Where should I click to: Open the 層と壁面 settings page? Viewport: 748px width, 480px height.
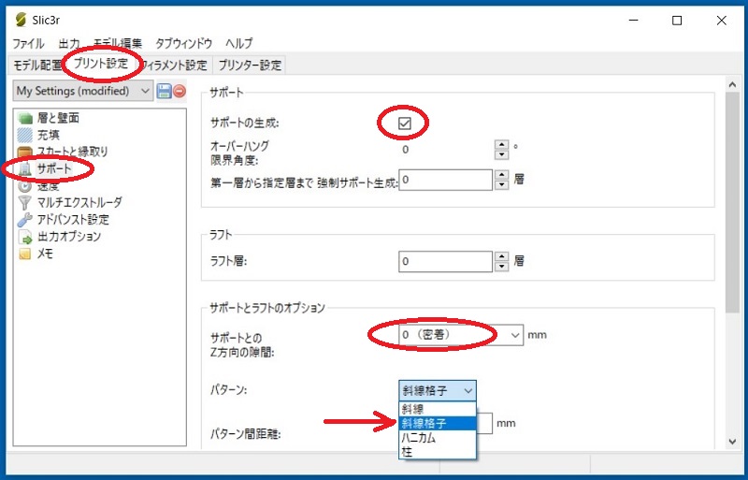point(58,118)
